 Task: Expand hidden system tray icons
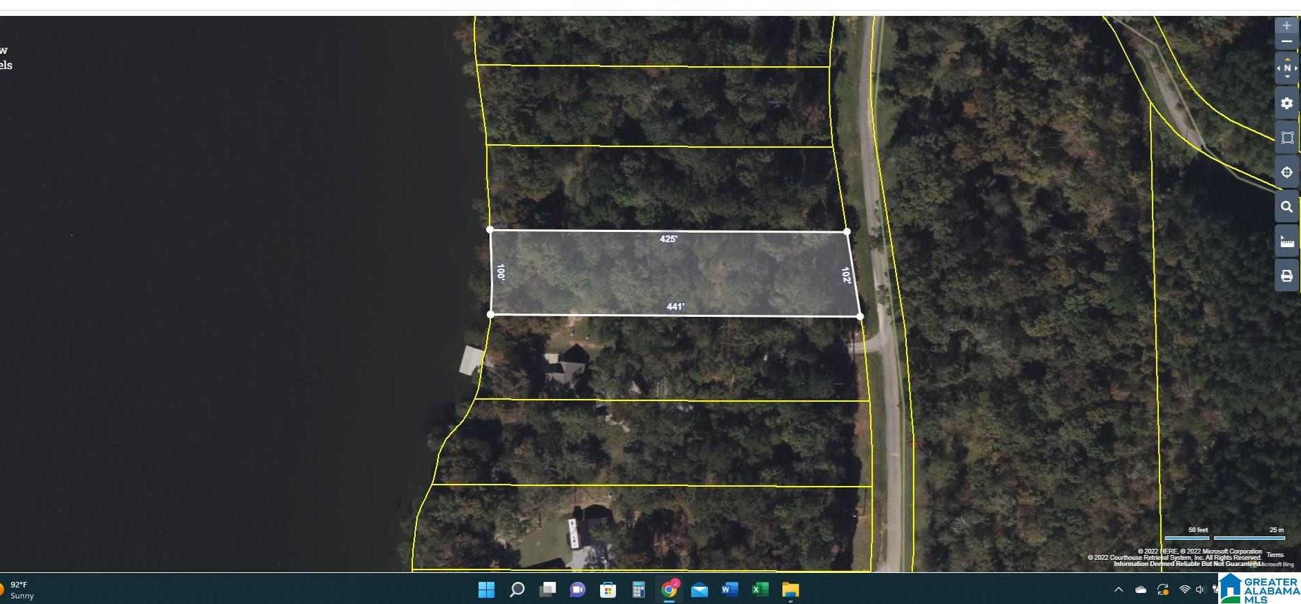[x=1118, y=590]
